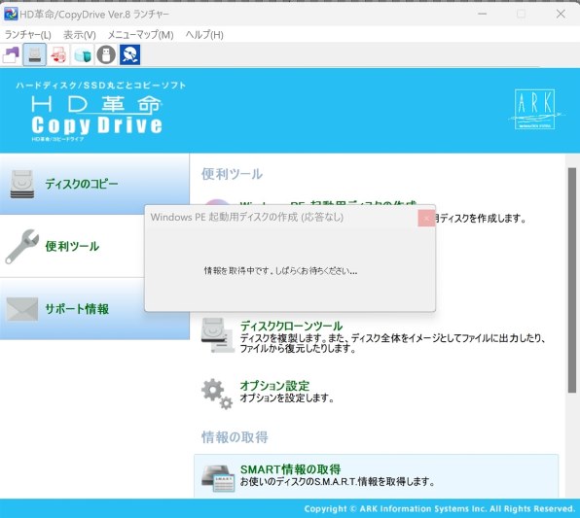Select 便利ツール in the sidebar

(x=72, y=246)
